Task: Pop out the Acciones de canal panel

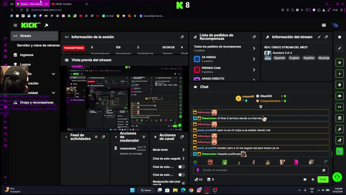Action: point(182,137)
